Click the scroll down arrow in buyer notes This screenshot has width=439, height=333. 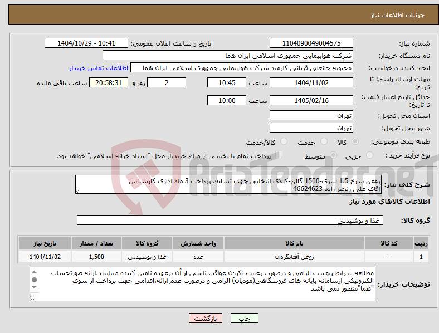(34, 287)
